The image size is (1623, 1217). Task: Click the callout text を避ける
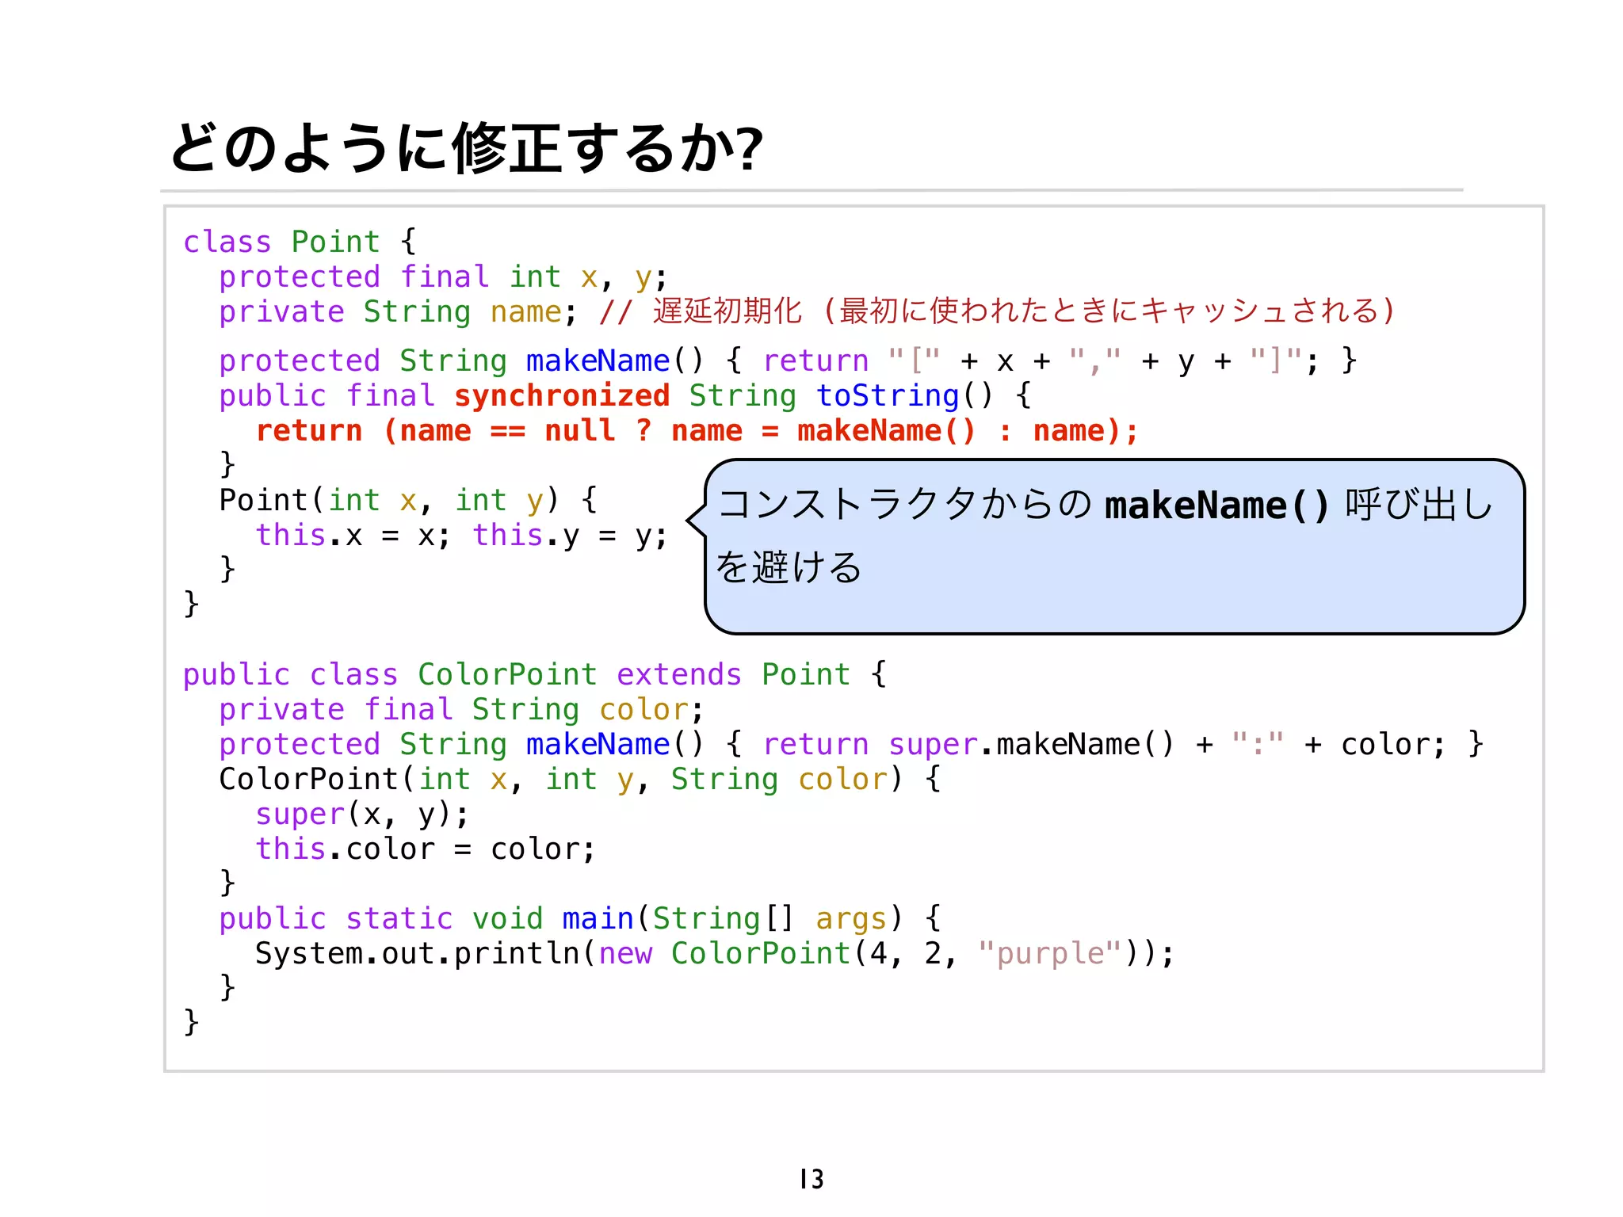click(789, 567)
